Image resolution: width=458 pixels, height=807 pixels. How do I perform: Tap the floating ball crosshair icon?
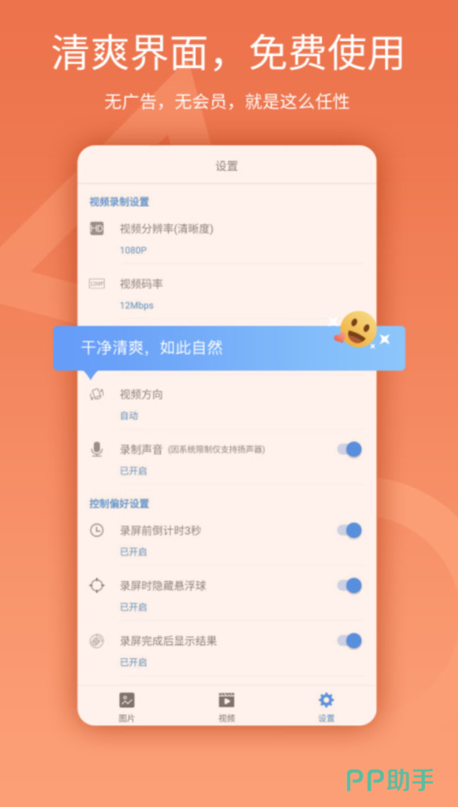(97, 585)
